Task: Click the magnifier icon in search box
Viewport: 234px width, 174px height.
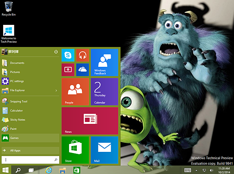Action: (56, 160)
